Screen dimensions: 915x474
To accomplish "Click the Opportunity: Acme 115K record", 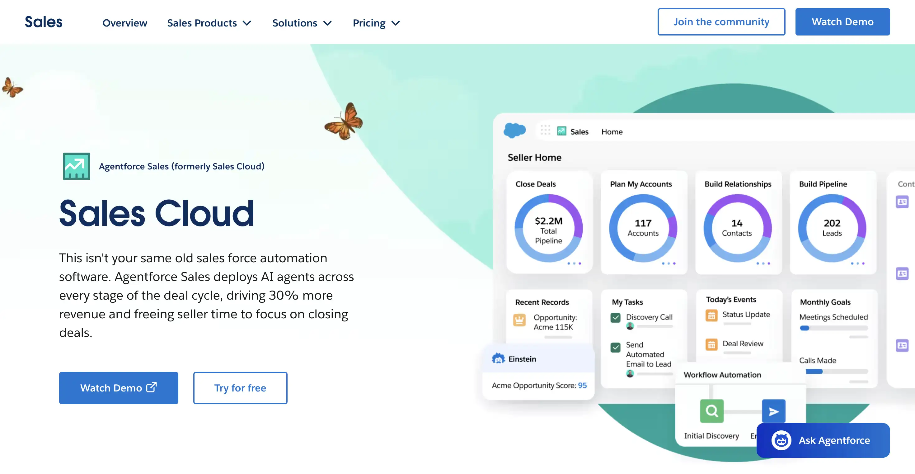I will click(555, 322).
